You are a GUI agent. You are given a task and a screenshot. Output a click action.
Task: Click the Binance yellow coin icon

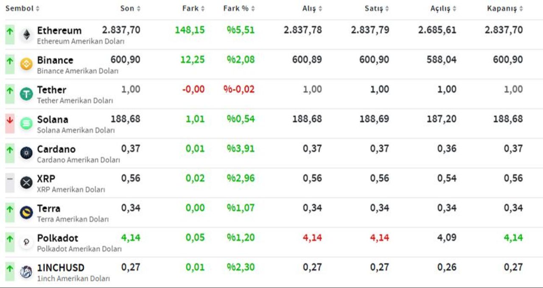26,64
